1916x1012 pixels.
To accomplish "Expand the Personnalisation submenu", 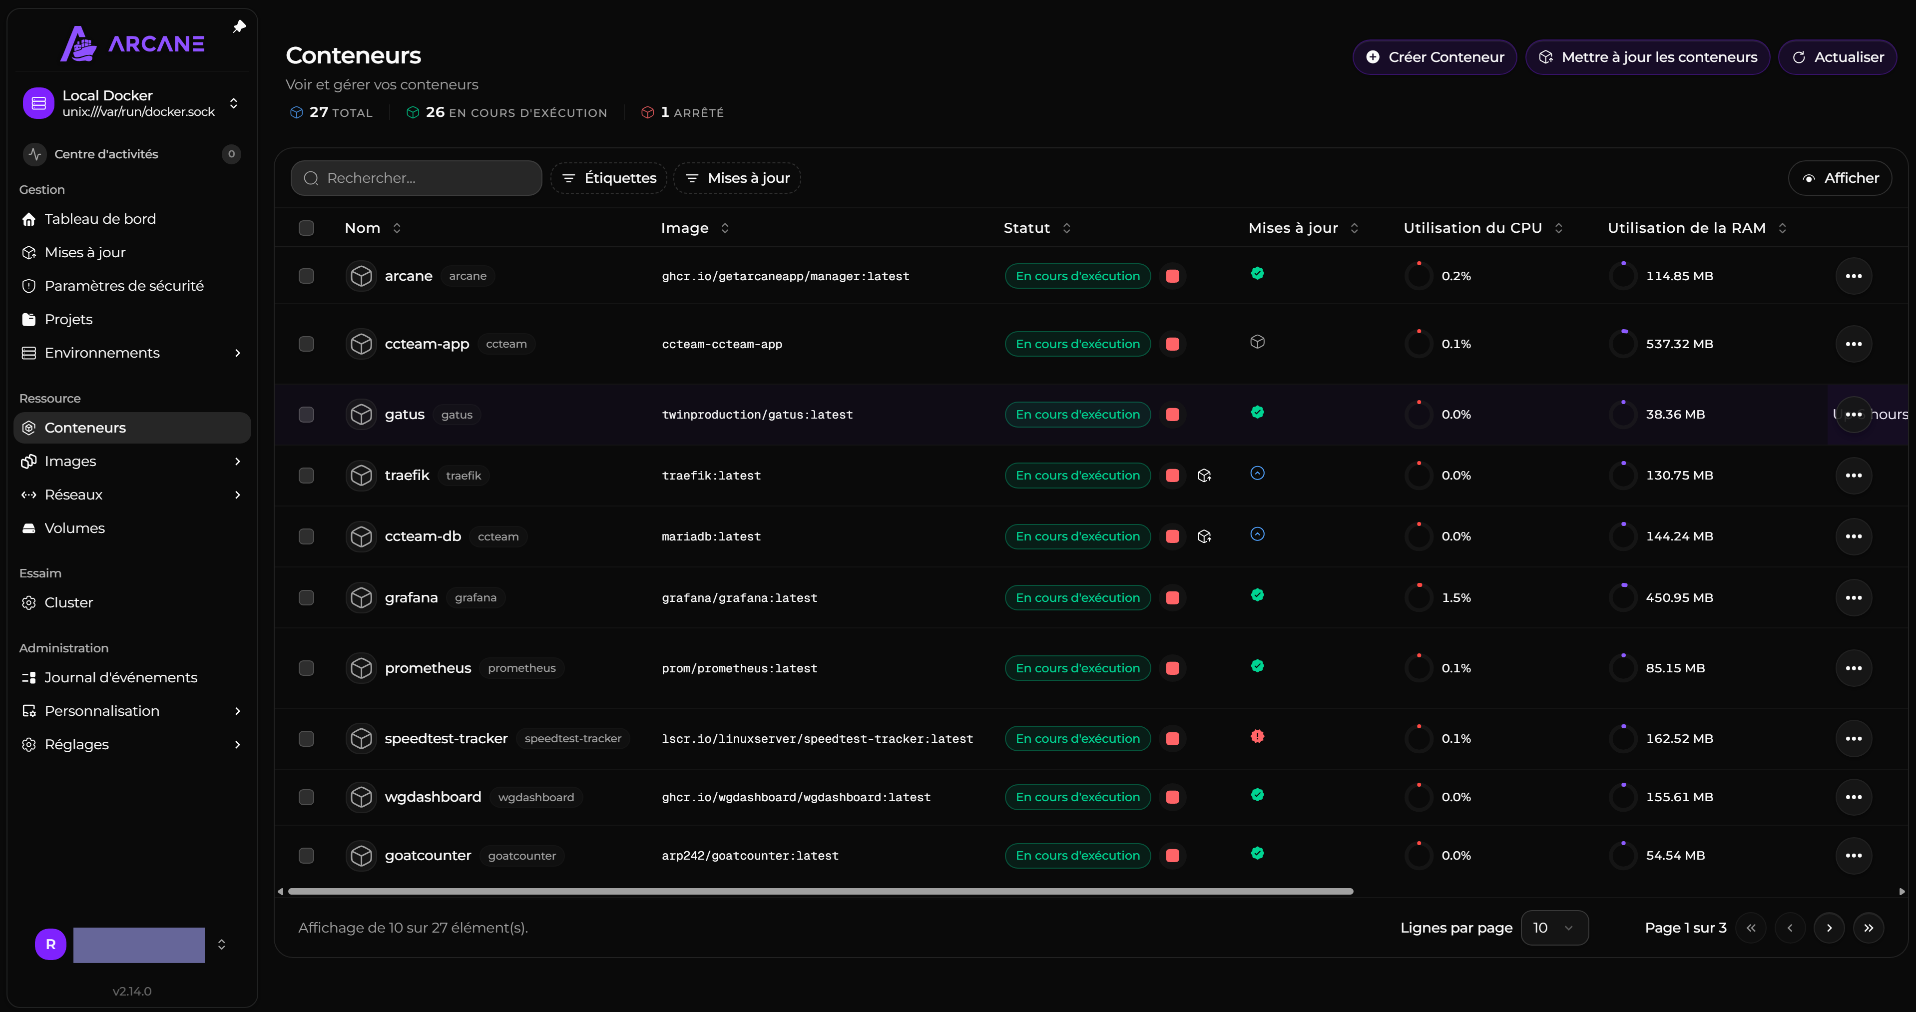I will click(x=238, y=711).
